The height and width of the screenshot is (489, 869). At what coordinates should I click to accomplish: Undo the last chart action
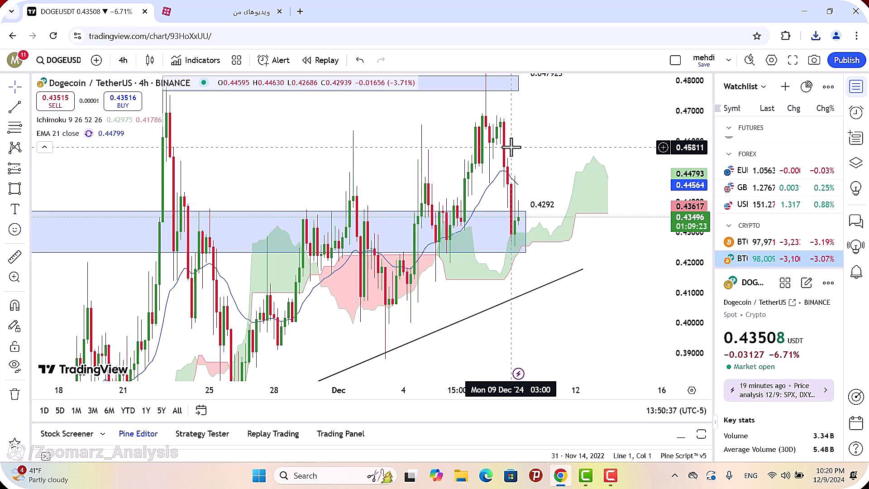pos(360,60)
